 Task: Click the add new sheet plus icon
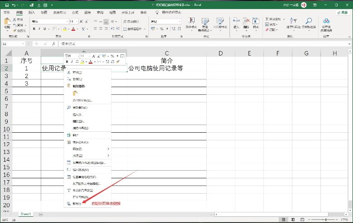click(41, 214)
